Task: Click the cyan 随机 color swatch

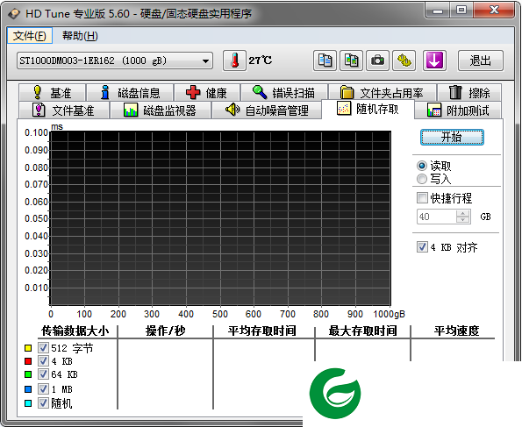Action: pyautogui.click(x=28, y=403)
